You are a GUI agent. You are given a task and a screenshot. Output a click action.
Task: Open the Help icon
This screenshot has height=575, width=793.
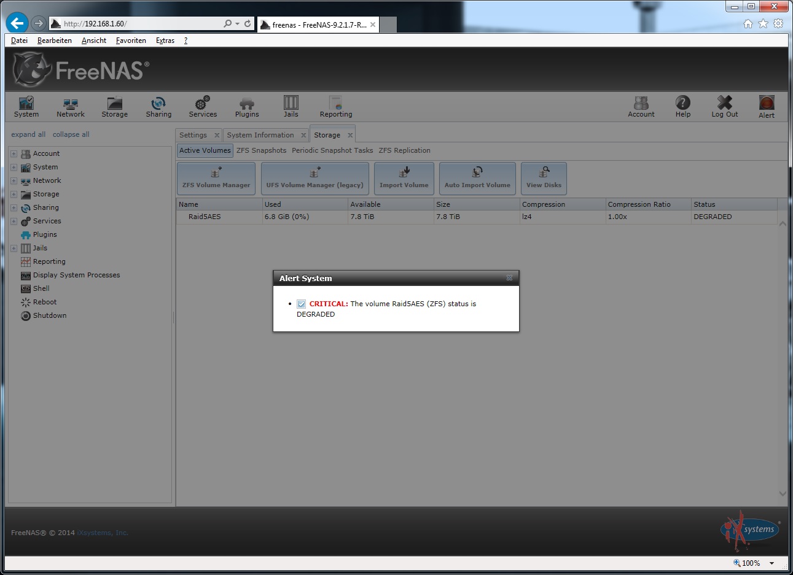point(683,107)
